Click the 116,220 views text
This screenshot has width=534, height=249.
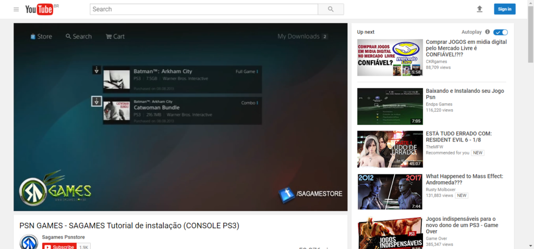pyautogui.click(x=439, y=110)
